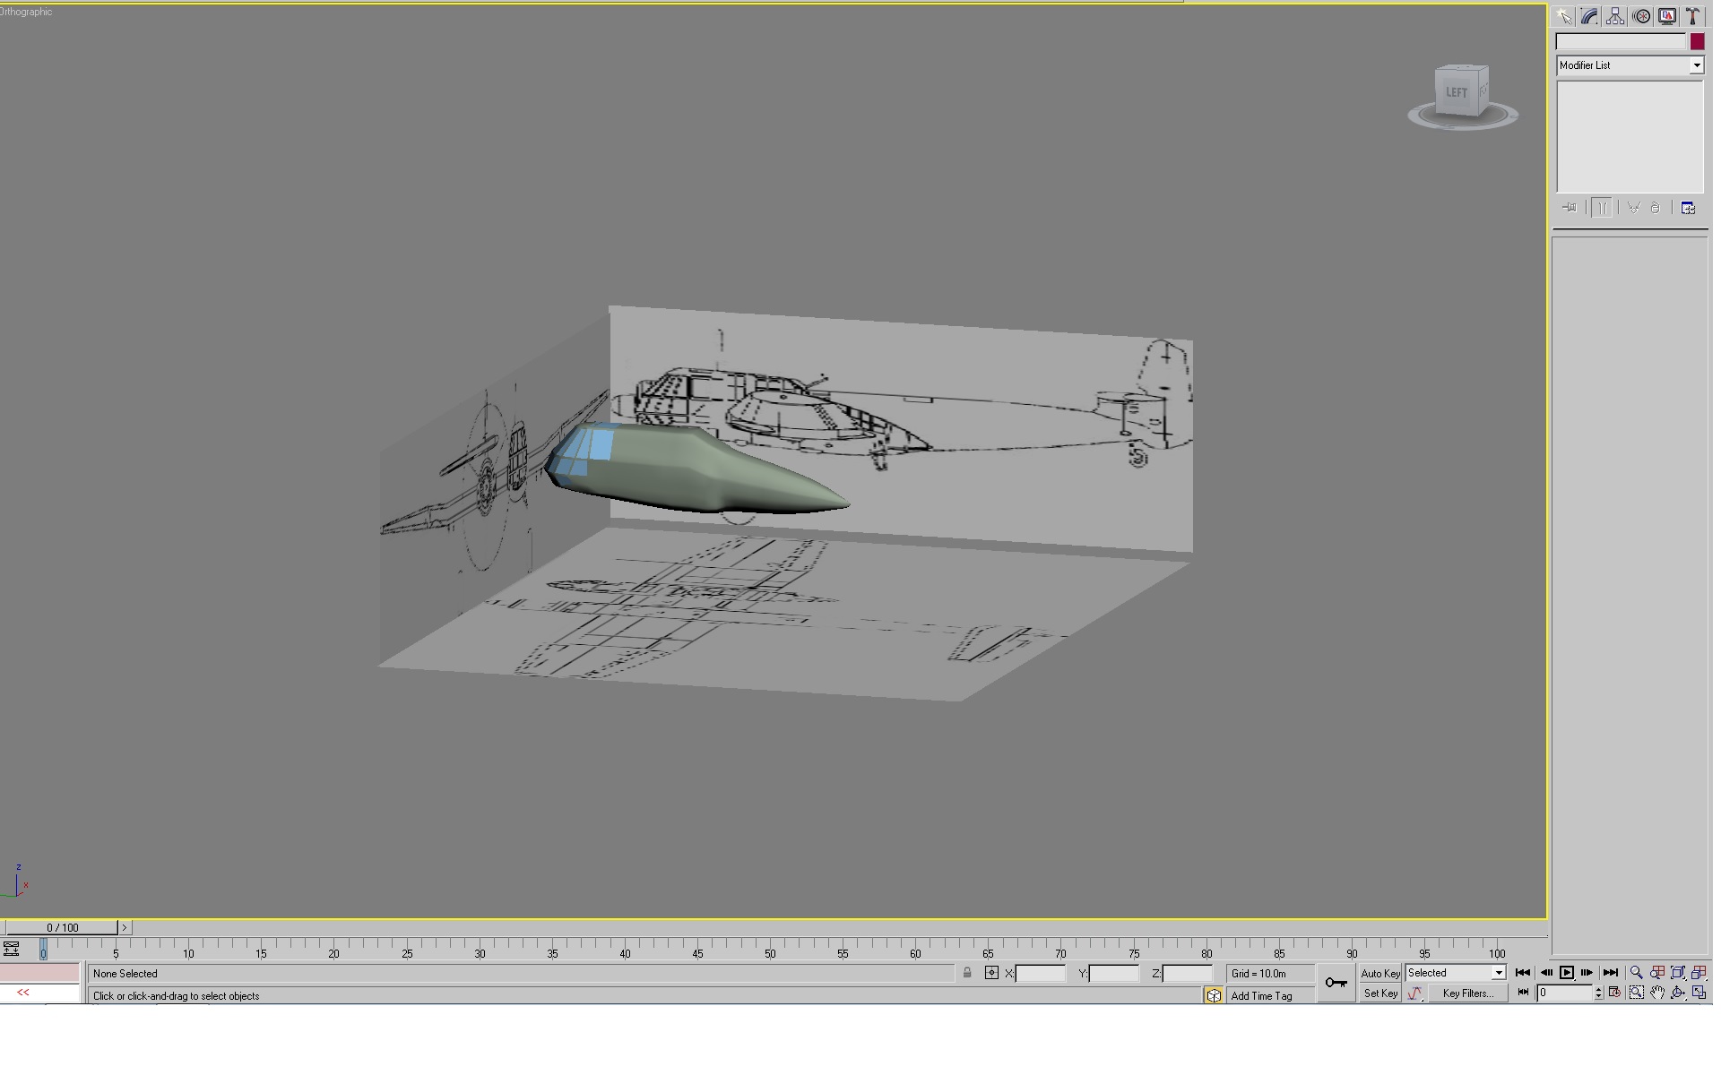Open the Motion command panel tab
1721x1075 pixels.
click(1641, 16)
